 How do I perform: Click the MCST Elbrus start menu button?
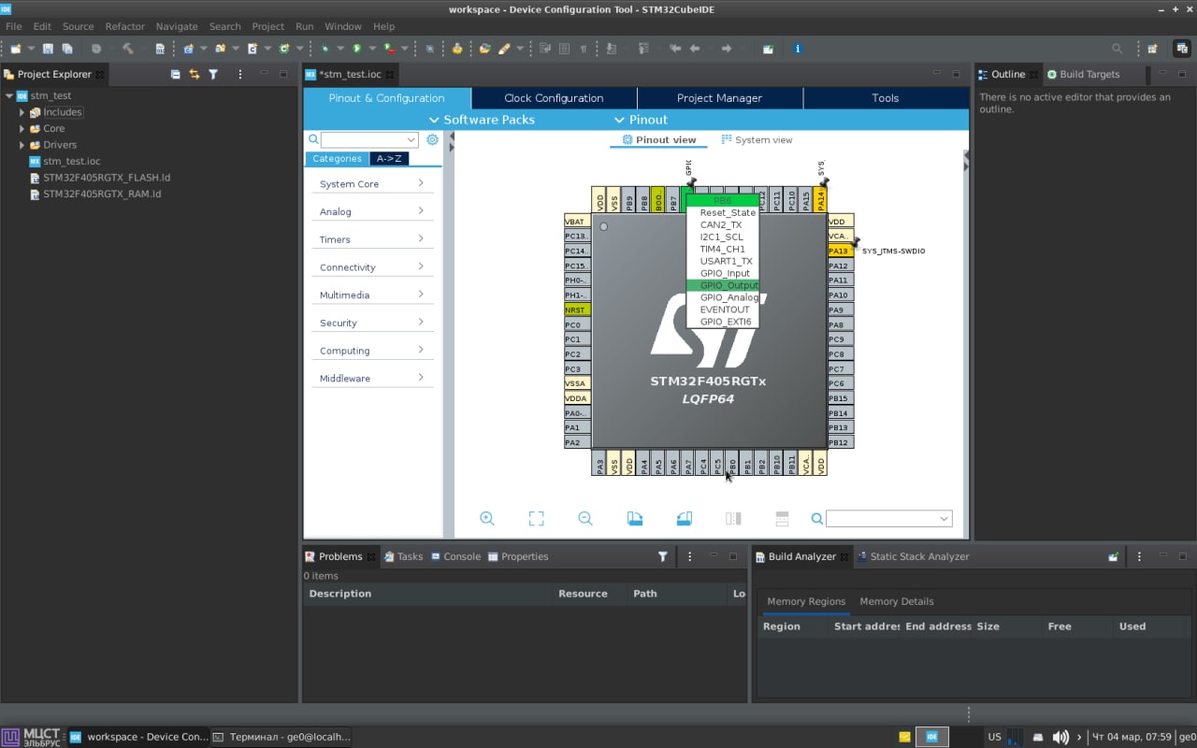pos(34,737)
